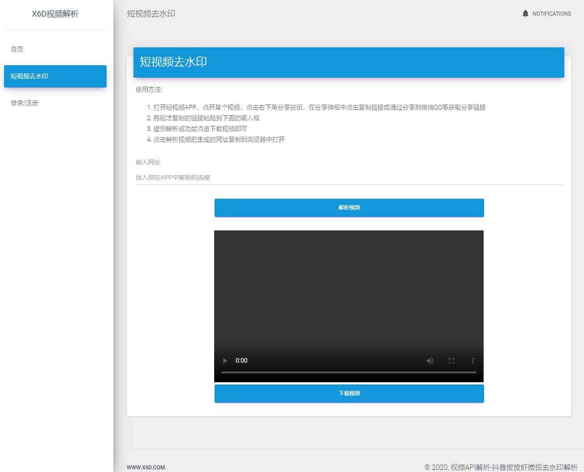Image resolution: width=584 pixels, height=472 pixels.
Task: Click the X6D视频解析 logo text in sidebar
Action: tap(55, 14)
